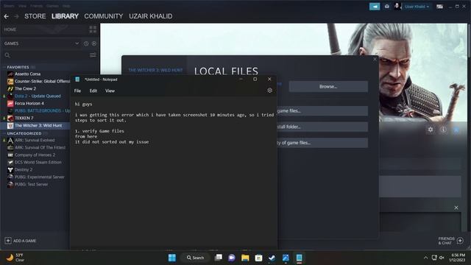Open the UZAIR KHALID profile tab
The image size is (471, 265).
150,16
